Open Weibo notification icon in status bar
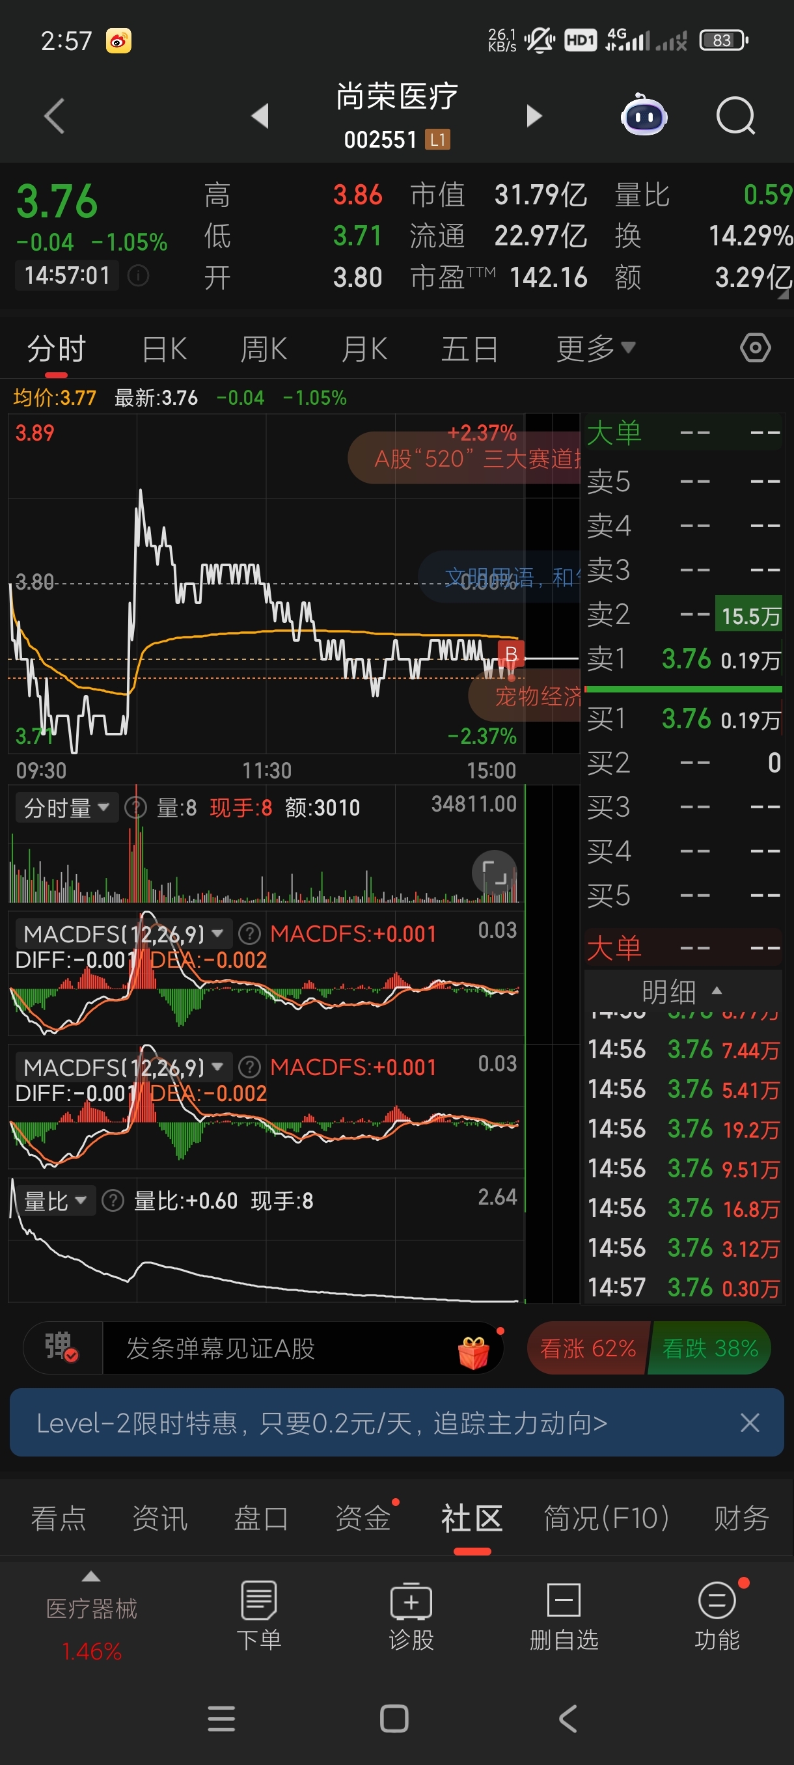This screenshot has width=794, height=1765. click(118, 41)
